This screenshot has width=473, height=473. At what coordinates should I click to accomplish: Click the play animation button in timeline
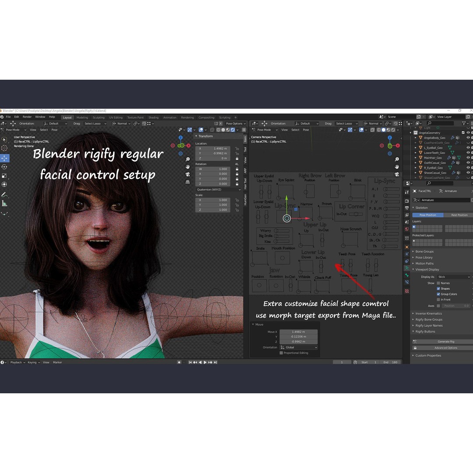pos(205,362)
